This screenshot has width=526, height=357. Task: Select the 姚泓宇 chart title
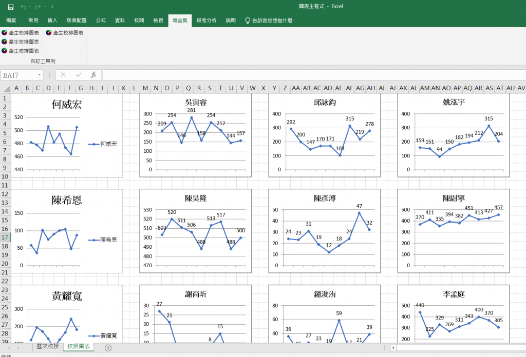click(x=454, y=103)
